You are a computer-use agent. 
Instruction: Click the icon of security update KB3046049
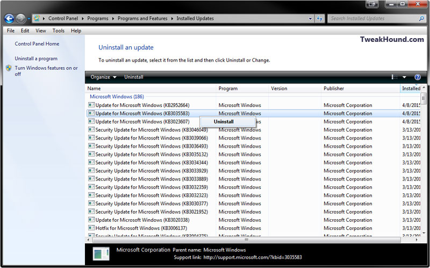(x=91, y=129)
